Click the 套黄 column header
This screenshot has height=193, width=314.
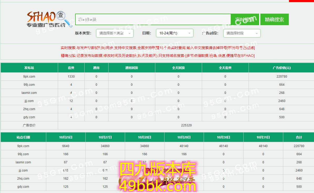(71, 68)
